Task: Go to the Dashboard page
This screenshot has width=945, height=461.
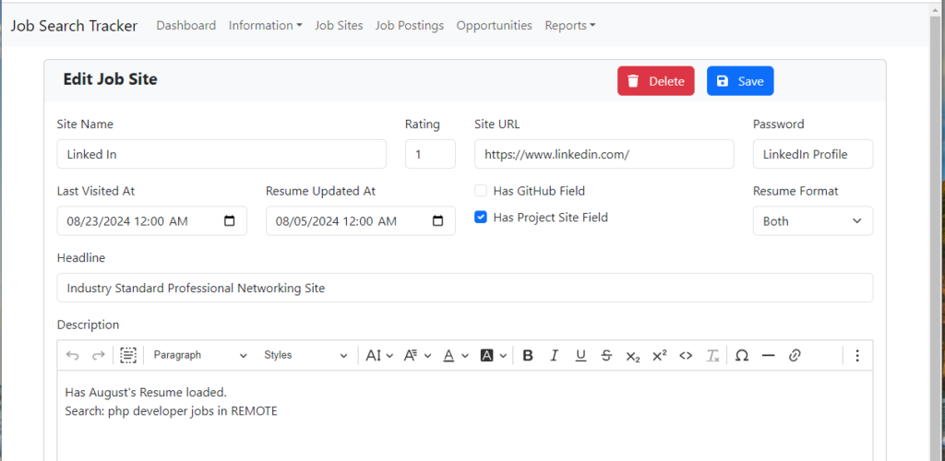Action: click(x=186, y=25)
